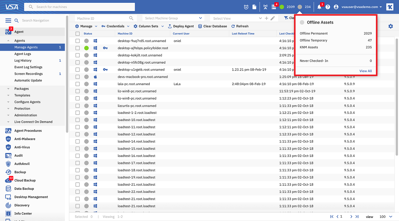
Task: Open the Desktop Management module icon
Action: click(8, 197)
